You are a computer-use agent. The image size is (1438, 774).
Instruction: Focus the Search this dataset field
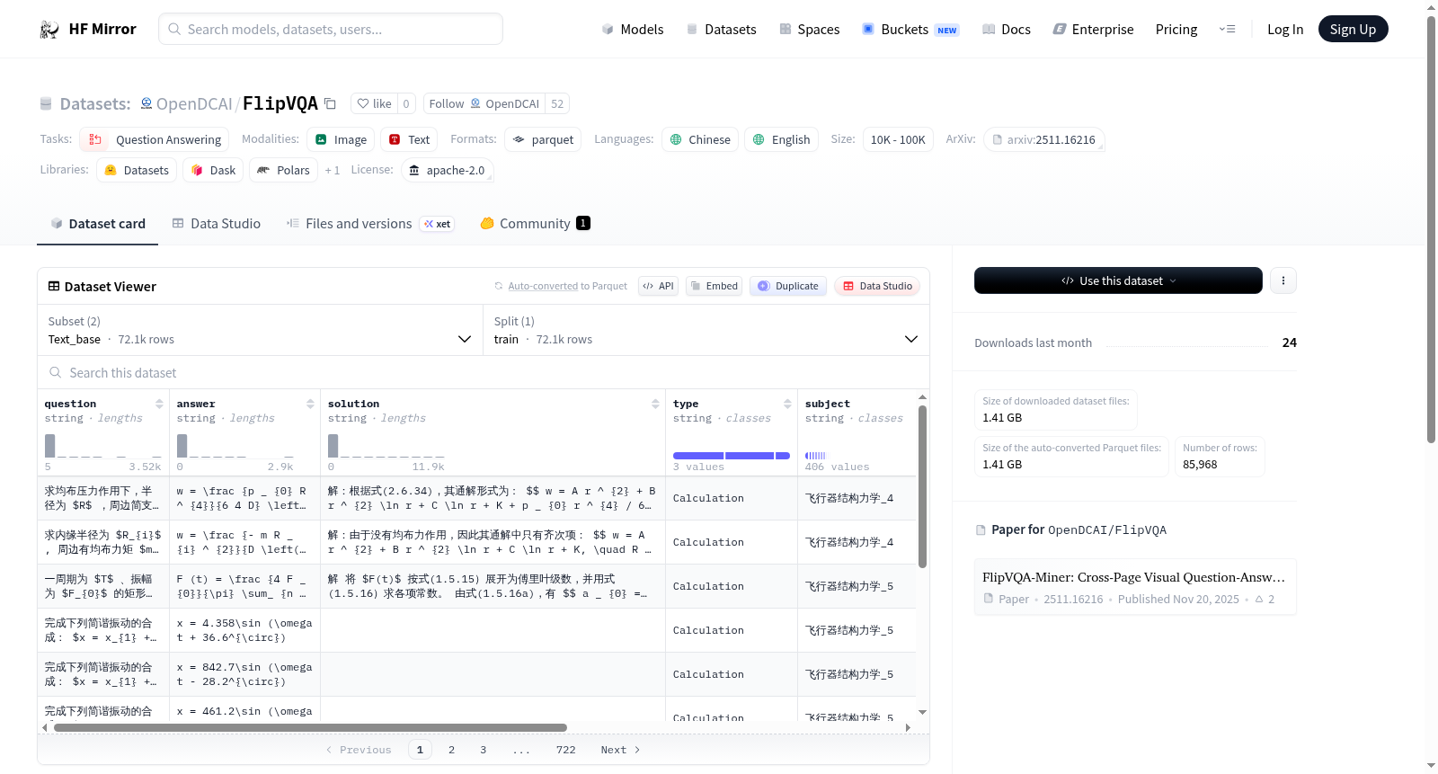(x=484, y=372)
